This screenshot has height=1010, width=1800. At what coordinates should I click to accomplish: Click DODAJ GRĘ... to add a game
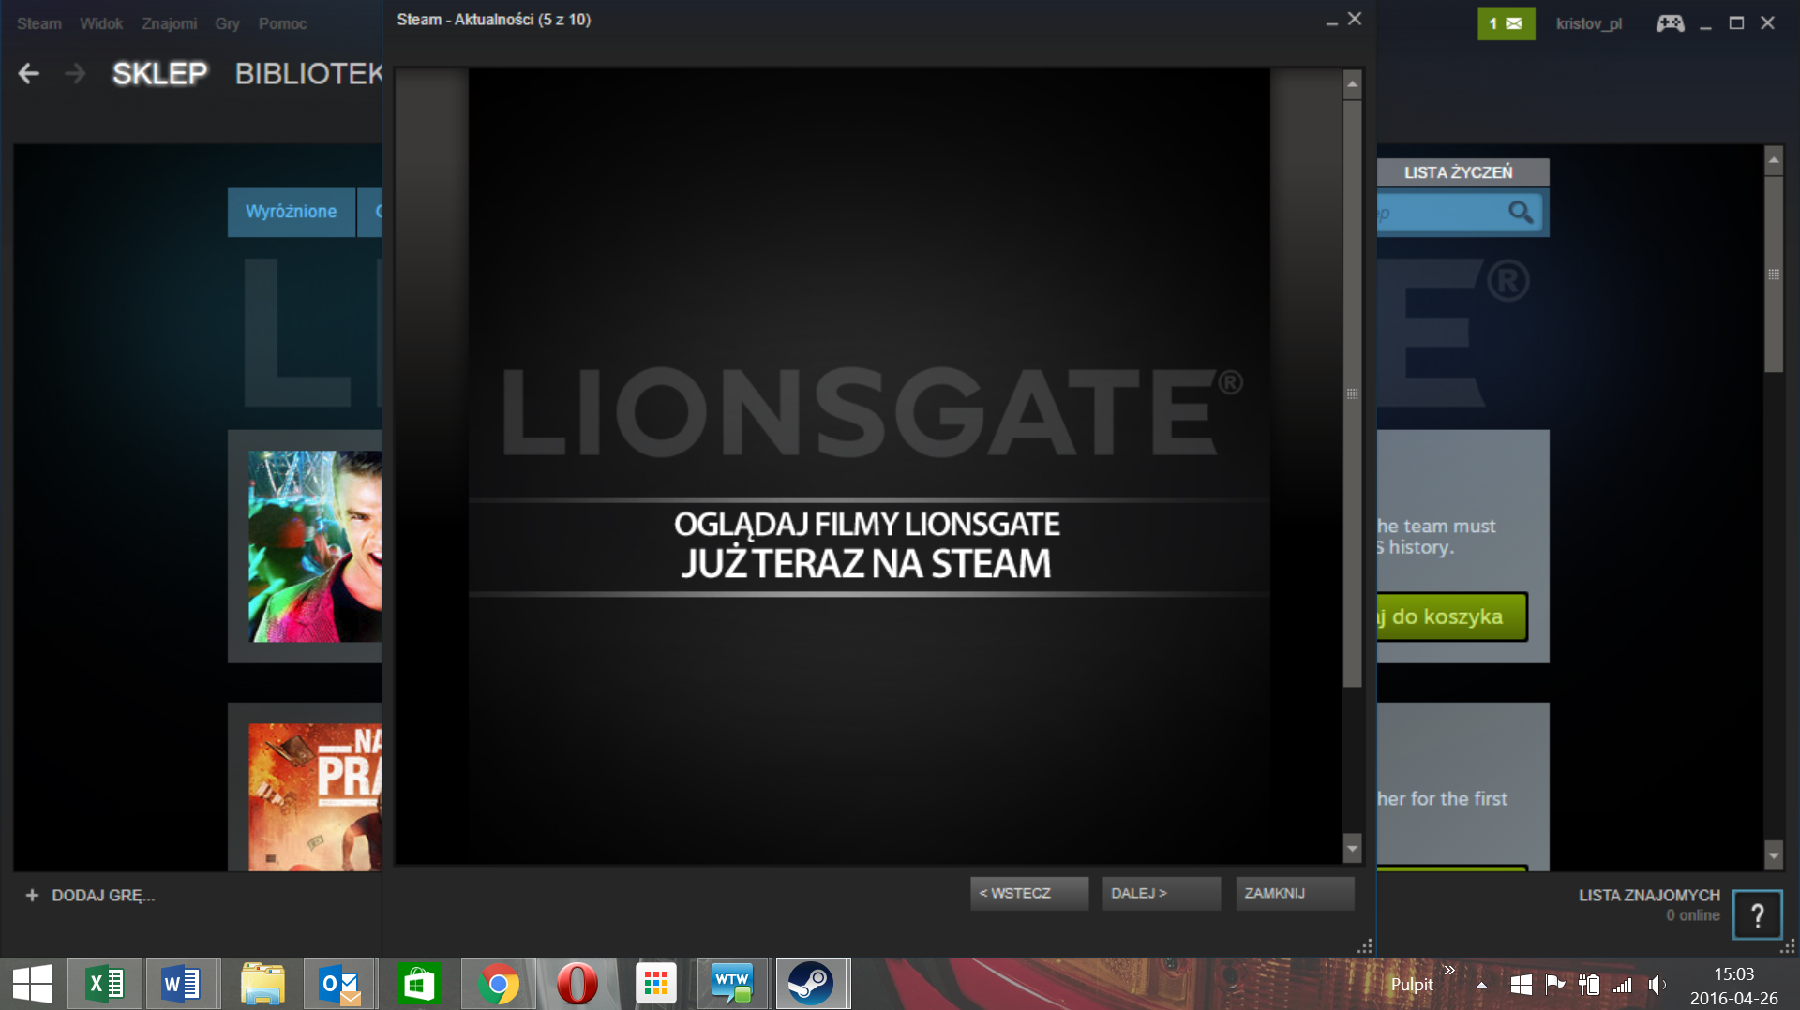coord(103,896)
